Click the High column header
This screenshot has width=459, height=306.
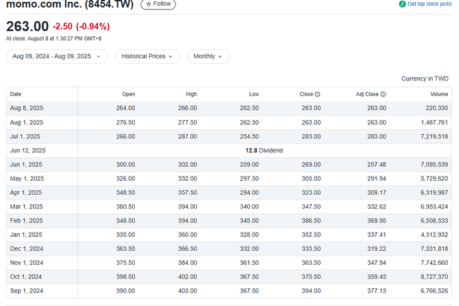(x=191, y=94)
